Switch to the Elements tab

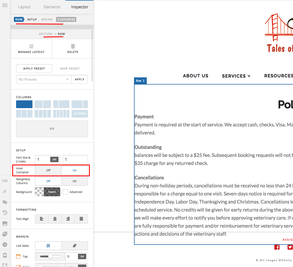pyautogui.click(x=52, y=7)
